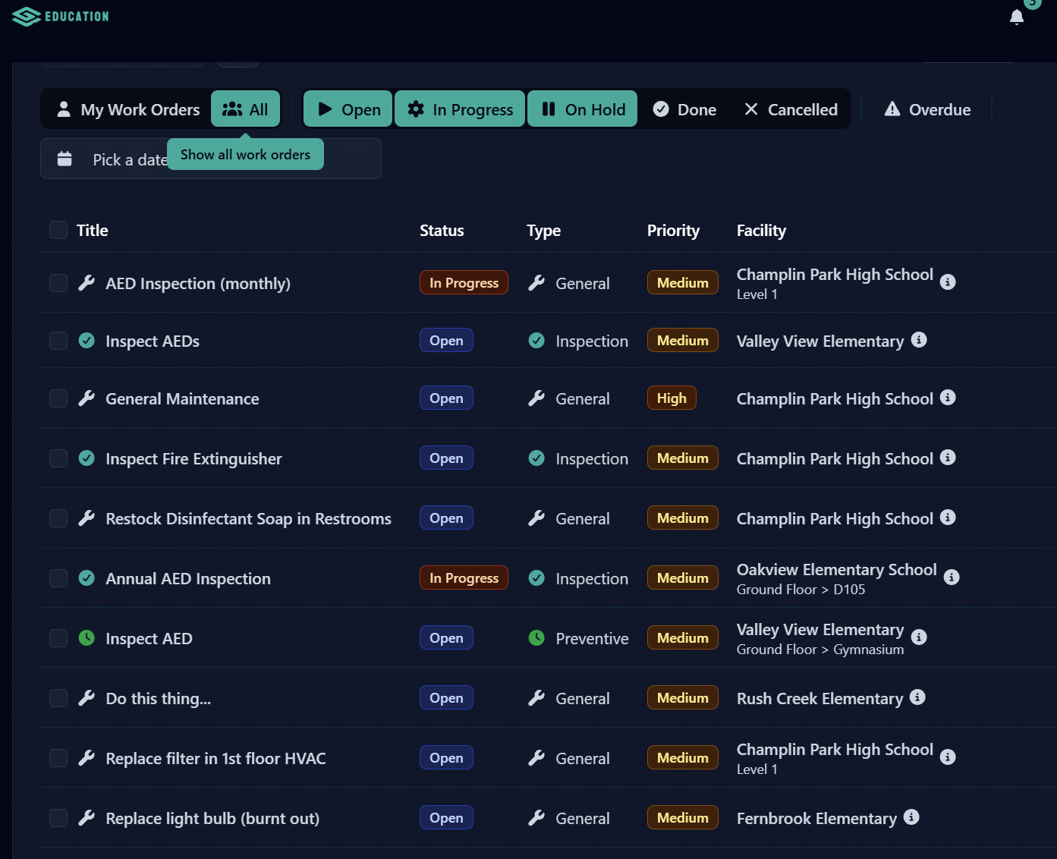The width and height of the screenshot is (1057, 859).
Task: Check the Annual AED Inspection row checkbox
Action: coord(58,578)
